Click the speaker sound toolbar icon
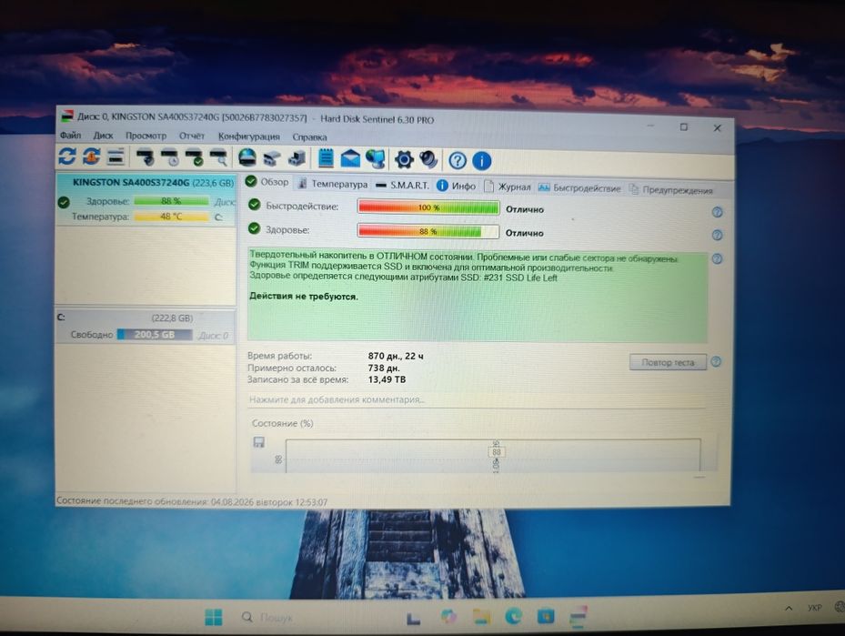 [x=428, y=159]
